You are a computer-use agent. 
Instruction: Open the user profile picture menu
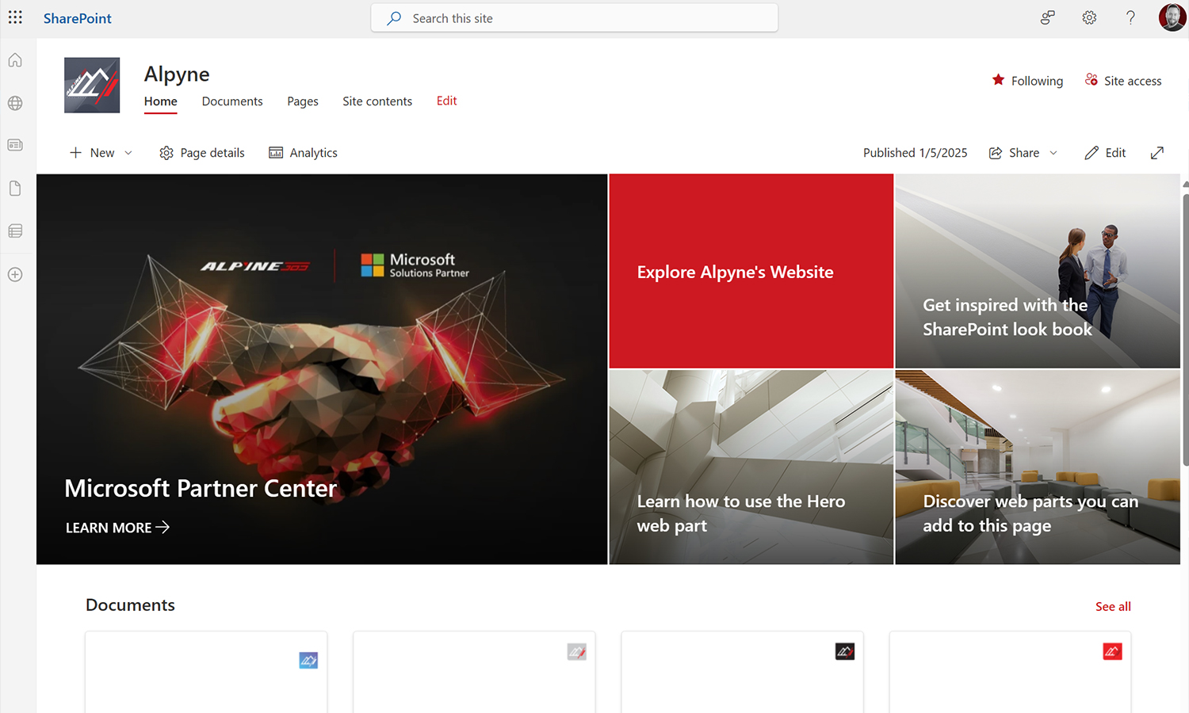click(x=1172, y=17)
